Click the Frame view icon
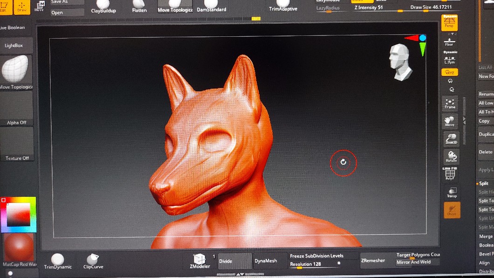The height and width of the screenshot is (278, 494). (x=450, y=104)
